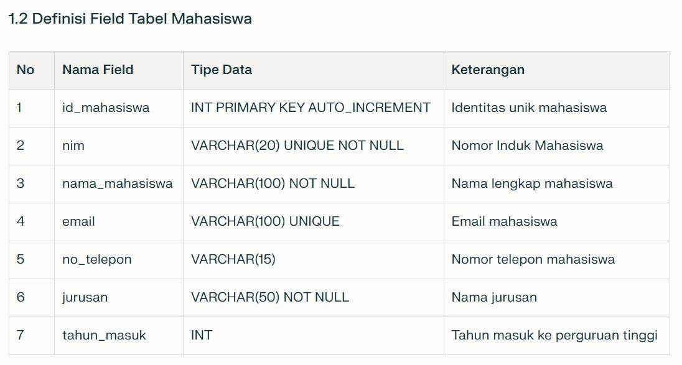Screen dimensions: 682x365
Task: Click the "Tipe Data" column header
Action: [222, 70]
